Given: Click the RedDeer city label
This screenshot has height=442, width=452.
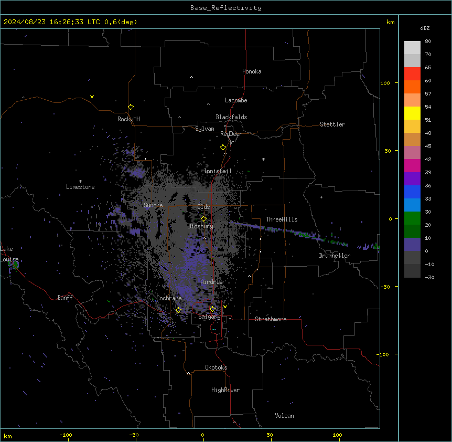Looking at the screenshot, I should pos(231,134).
